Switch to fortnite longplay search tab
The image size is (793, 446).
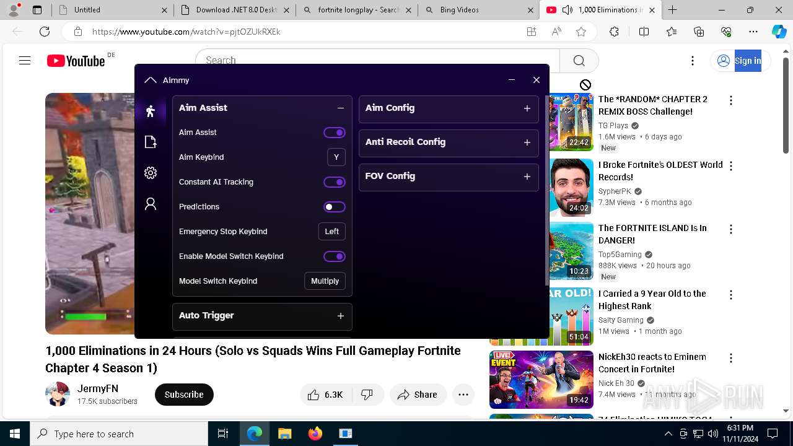point(357,10)
